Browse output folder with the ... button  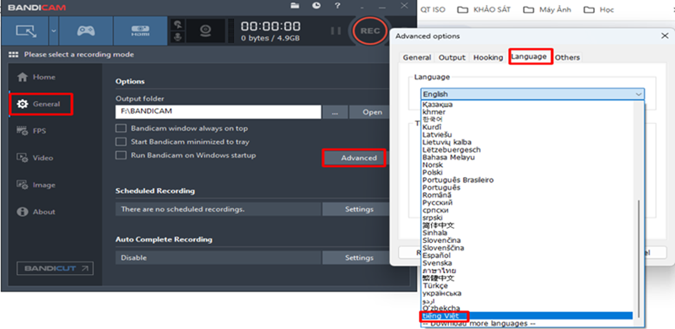pyautogui.click(x=335, y=112)
